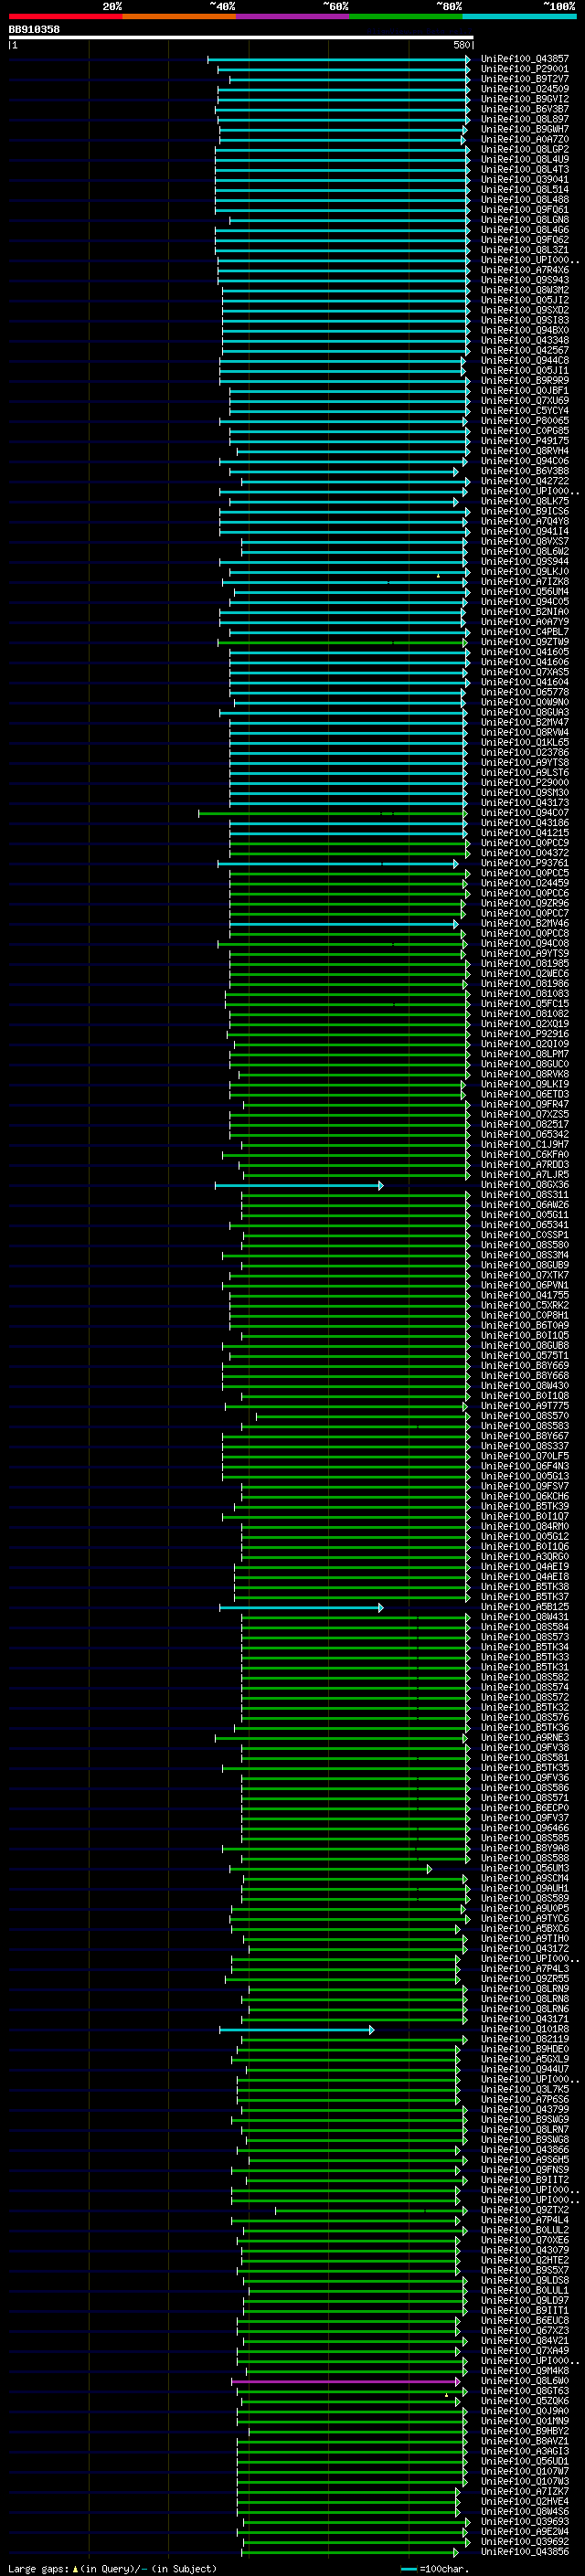
Task: Select the cyan ~100% legend segment
Action: (x=519, y=16)
